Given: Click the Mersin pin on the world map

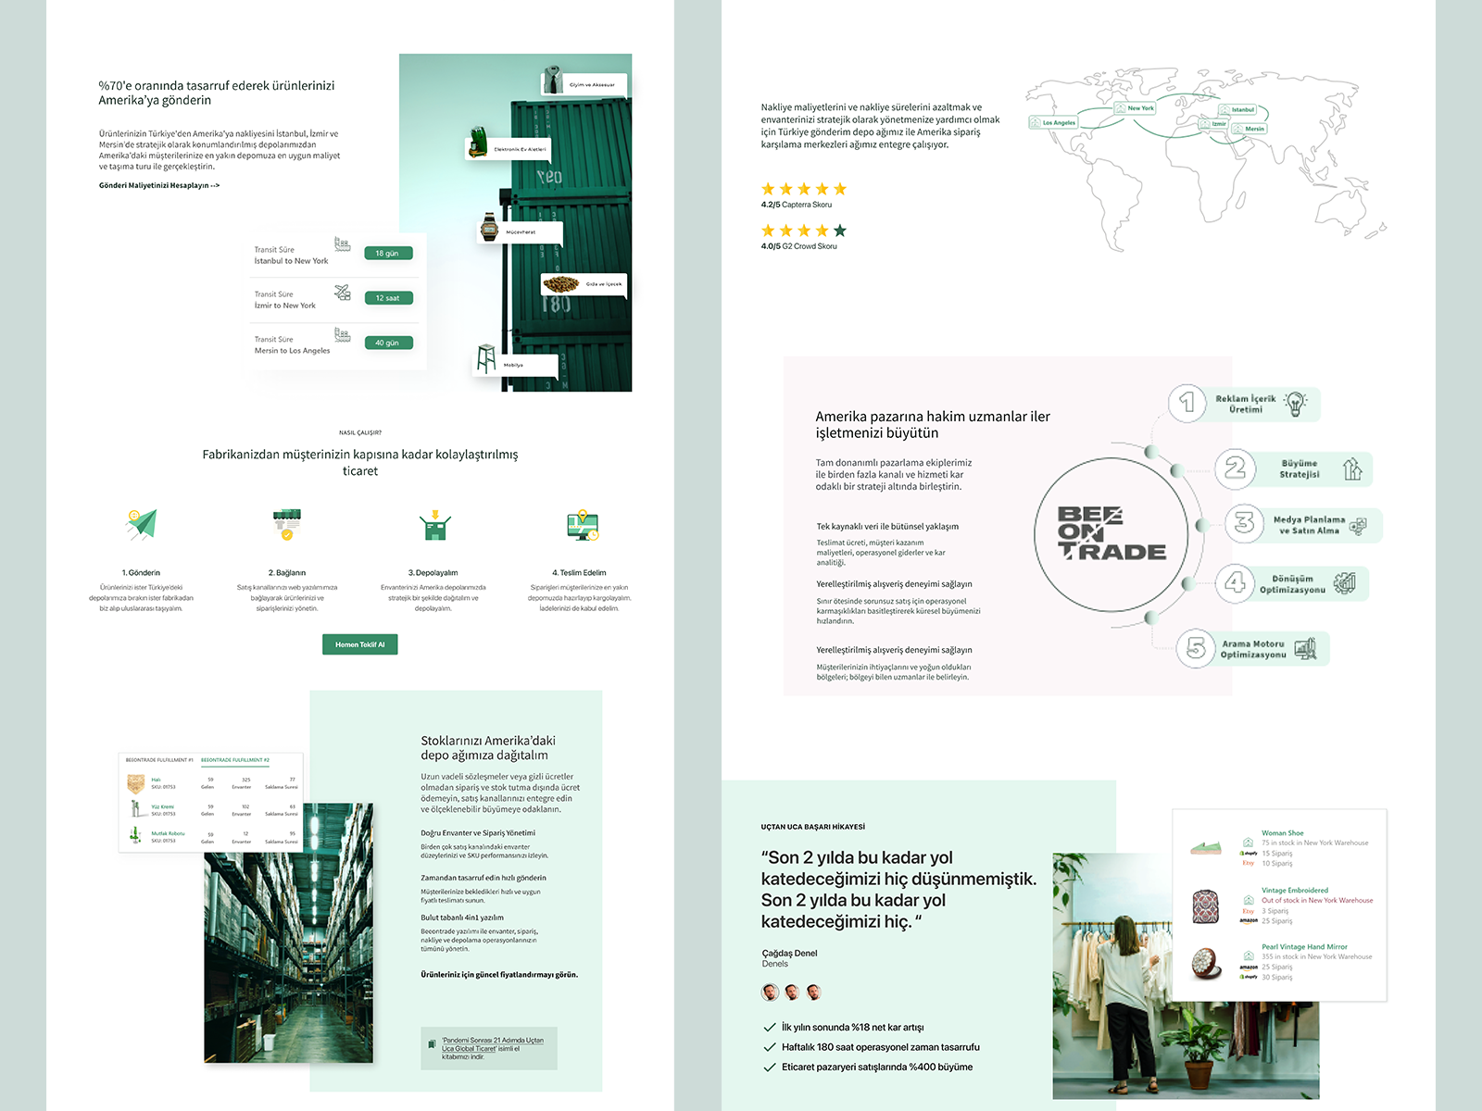Looking at the screenshot, I should (1249, 129).
